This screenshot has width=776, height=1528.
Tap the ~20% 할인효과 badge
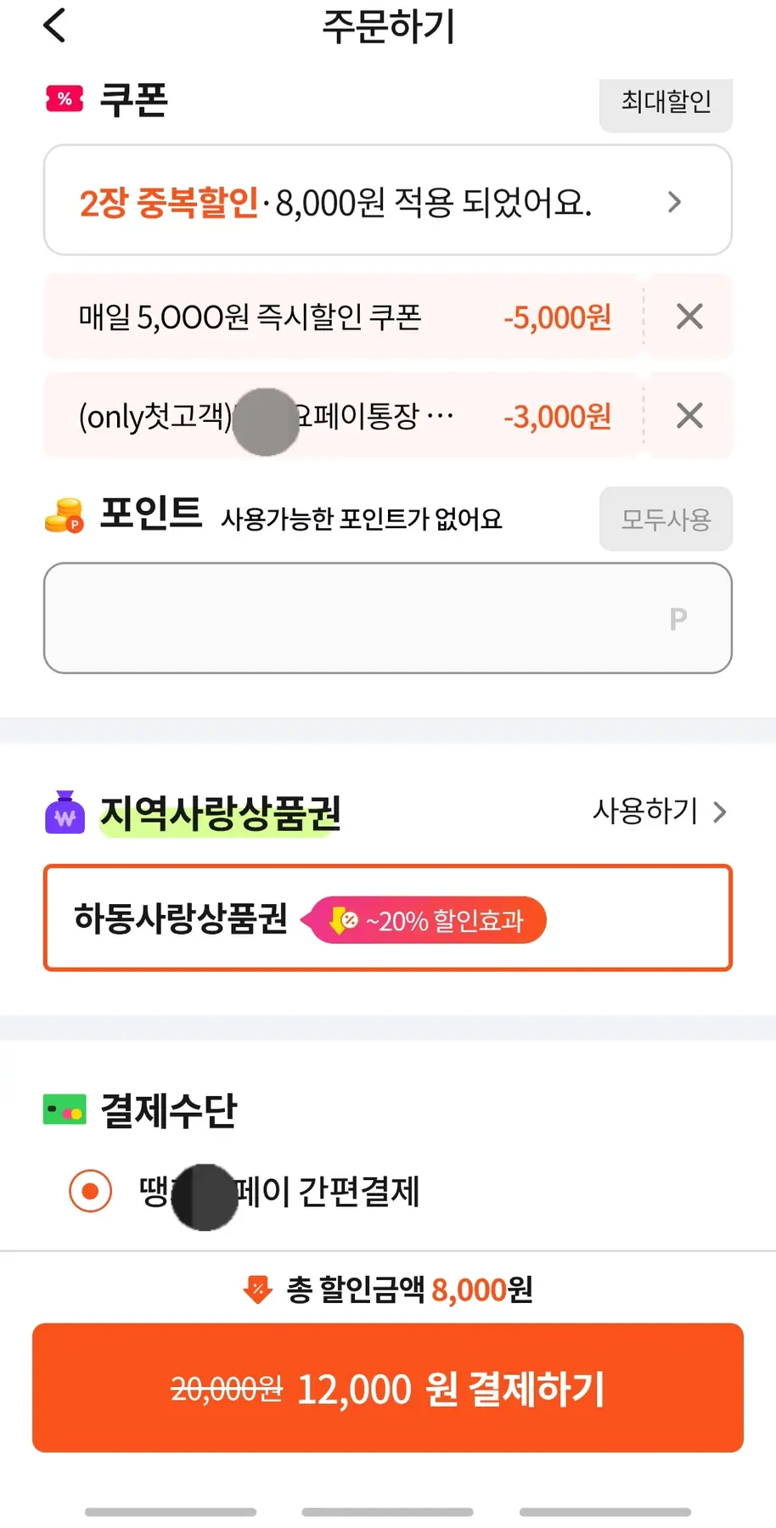[x=428, y=920]
